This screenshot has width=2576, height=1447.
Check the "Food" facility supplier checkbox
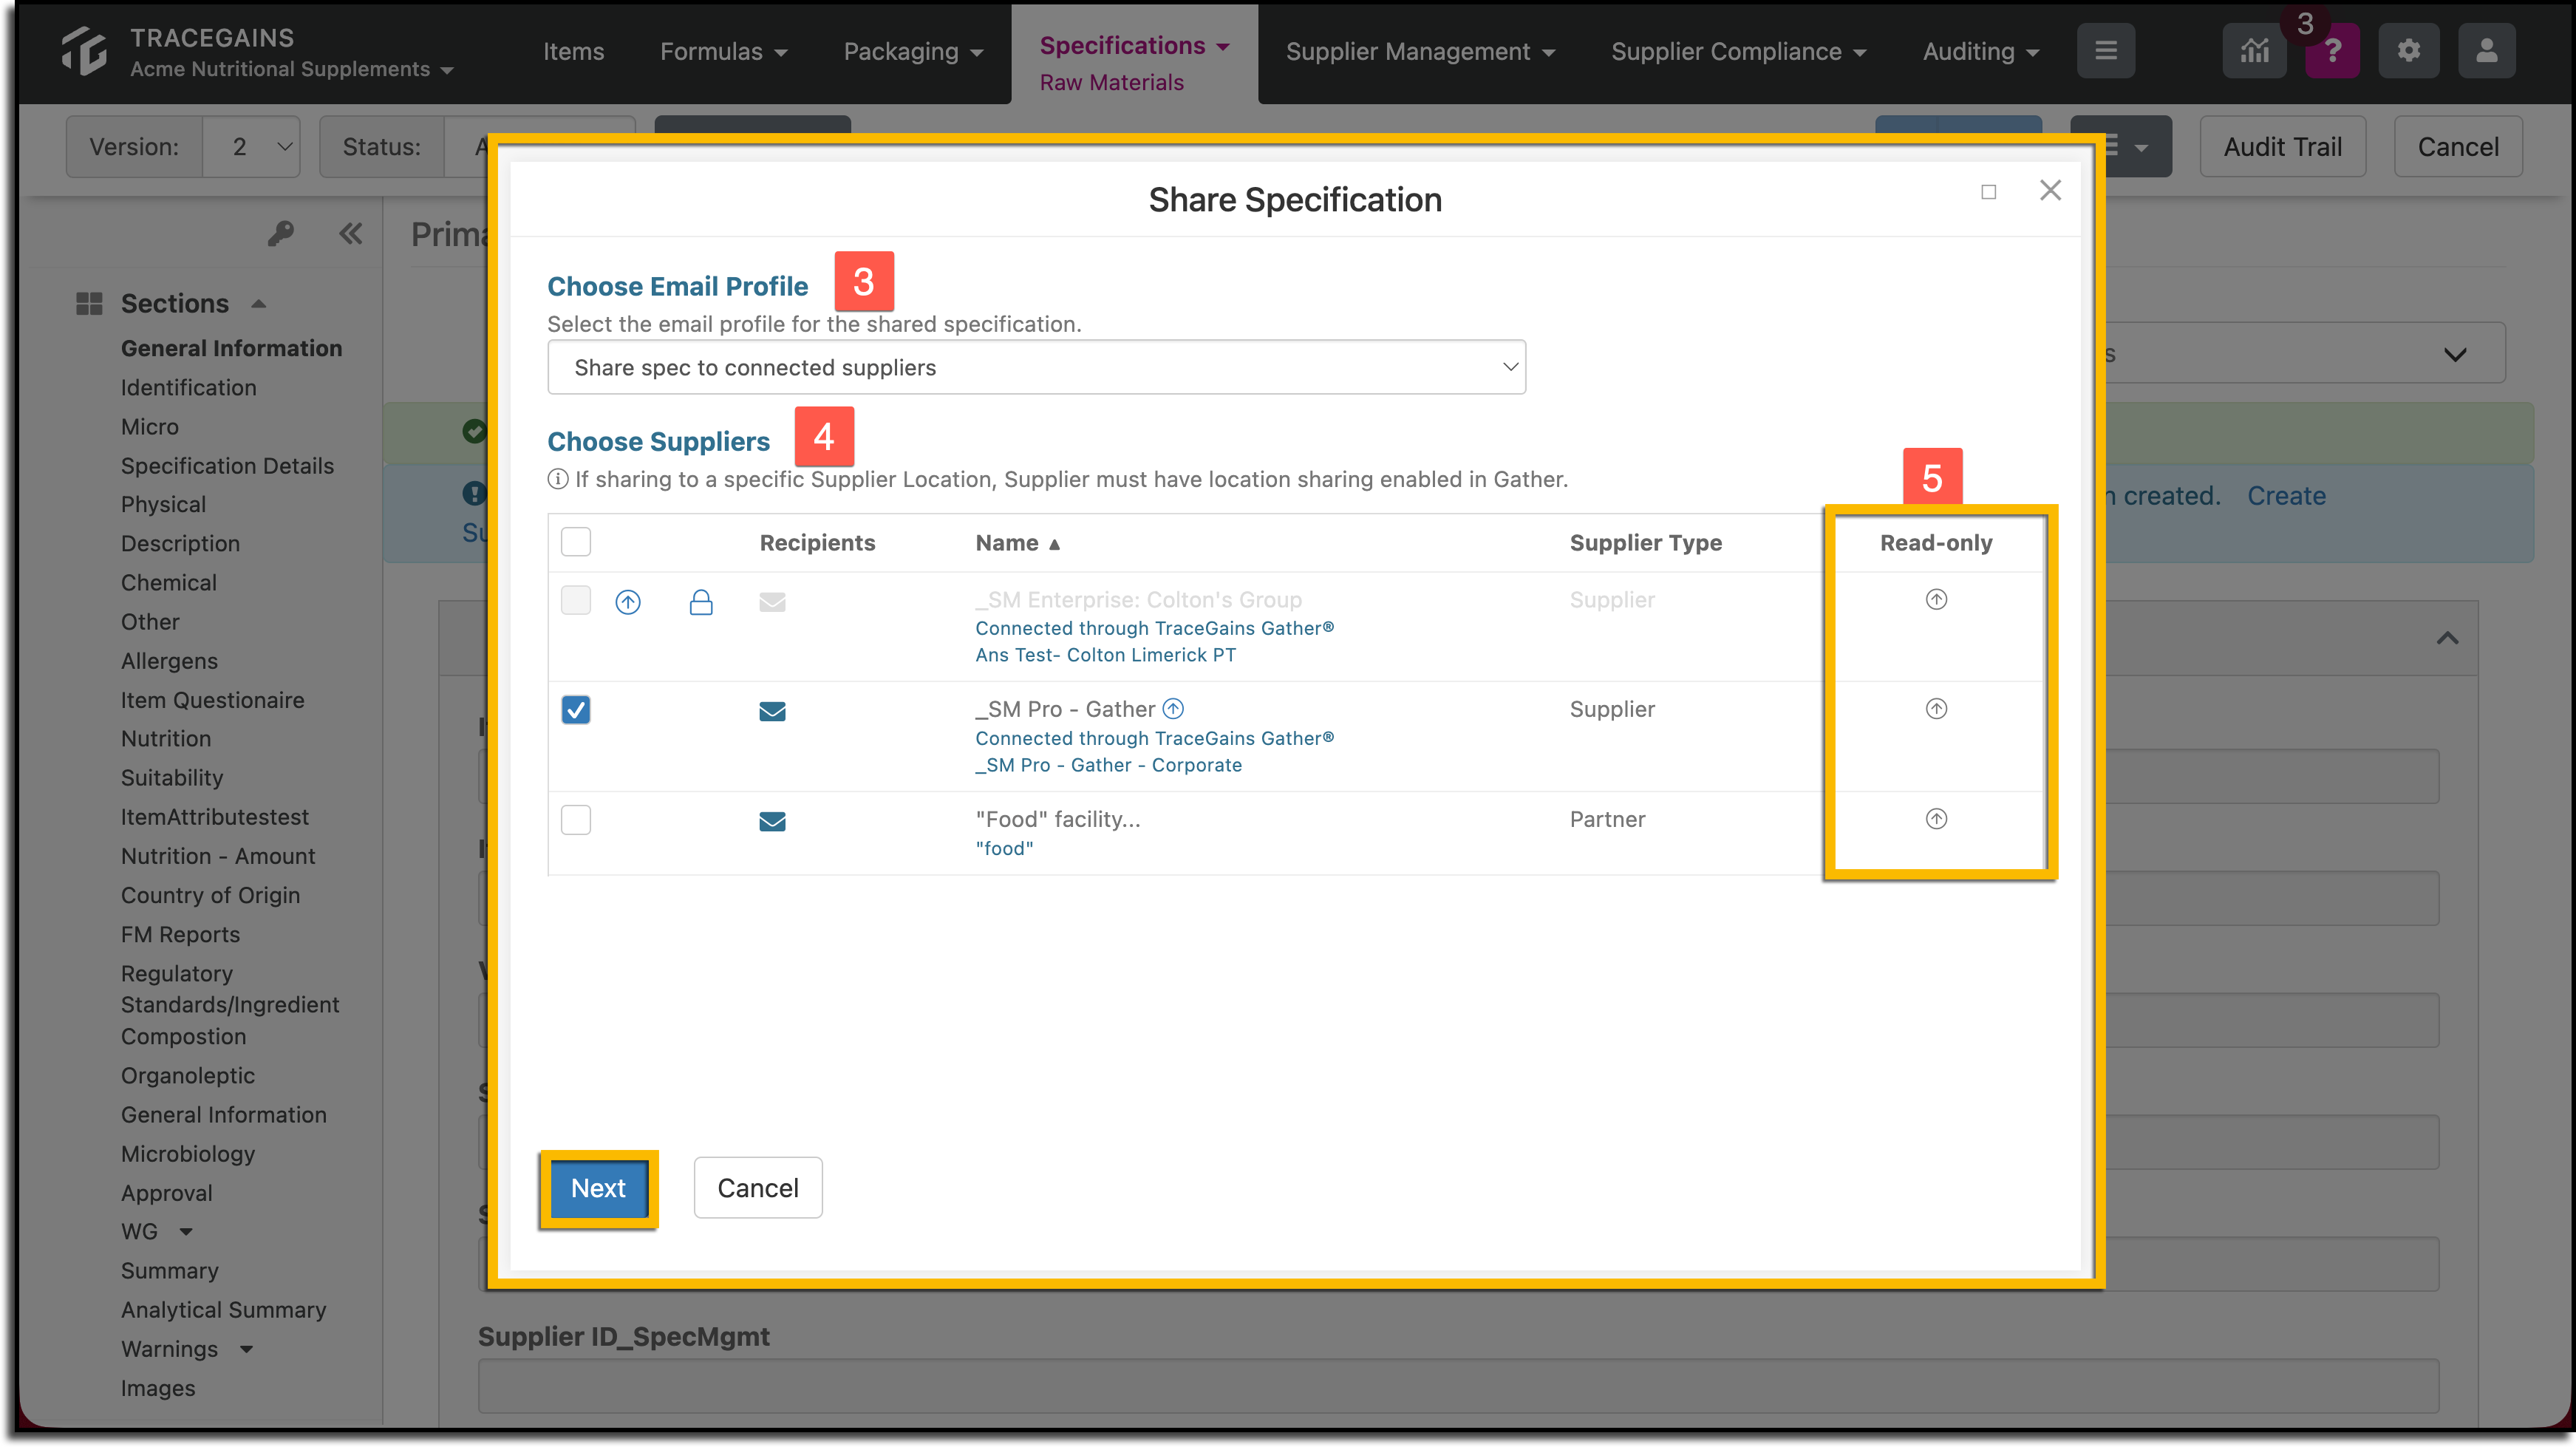coord(576,820)
